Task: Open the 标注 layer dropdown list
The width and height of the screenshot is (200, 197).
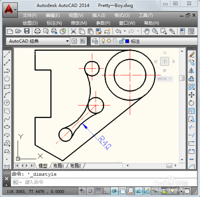Action: tap(148, 41)
